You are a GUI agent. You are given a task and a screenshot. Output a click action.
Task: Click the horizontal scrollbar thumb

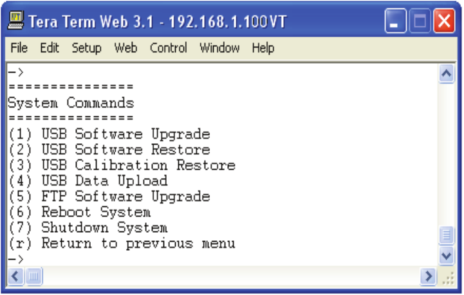click(x=34, y=277)
